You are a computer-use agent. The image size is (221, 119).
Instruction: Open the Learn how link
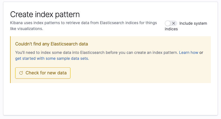coord(188,52)
